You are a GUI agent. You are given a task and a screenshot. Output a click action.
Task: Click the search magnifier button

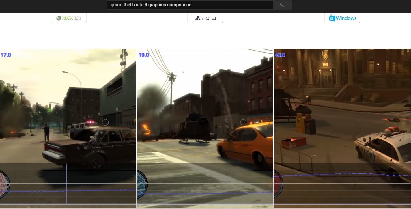[282, 5]
